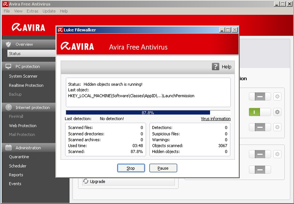Image resolution: width=294 pixels, height=204 pixels.
Task: Open Web Protection in sidebar
Action: pyautogui.click(x=23, y=126)
